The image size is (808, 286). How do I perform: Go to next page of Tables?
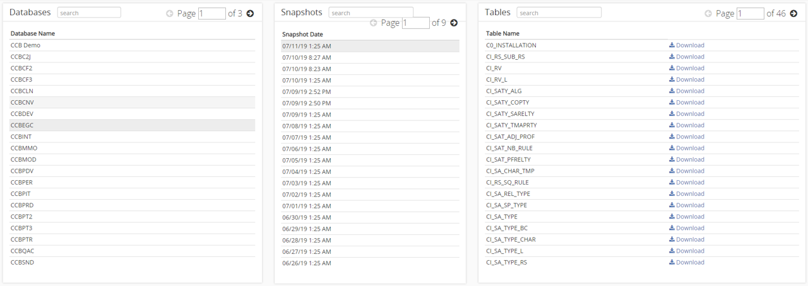793,13
